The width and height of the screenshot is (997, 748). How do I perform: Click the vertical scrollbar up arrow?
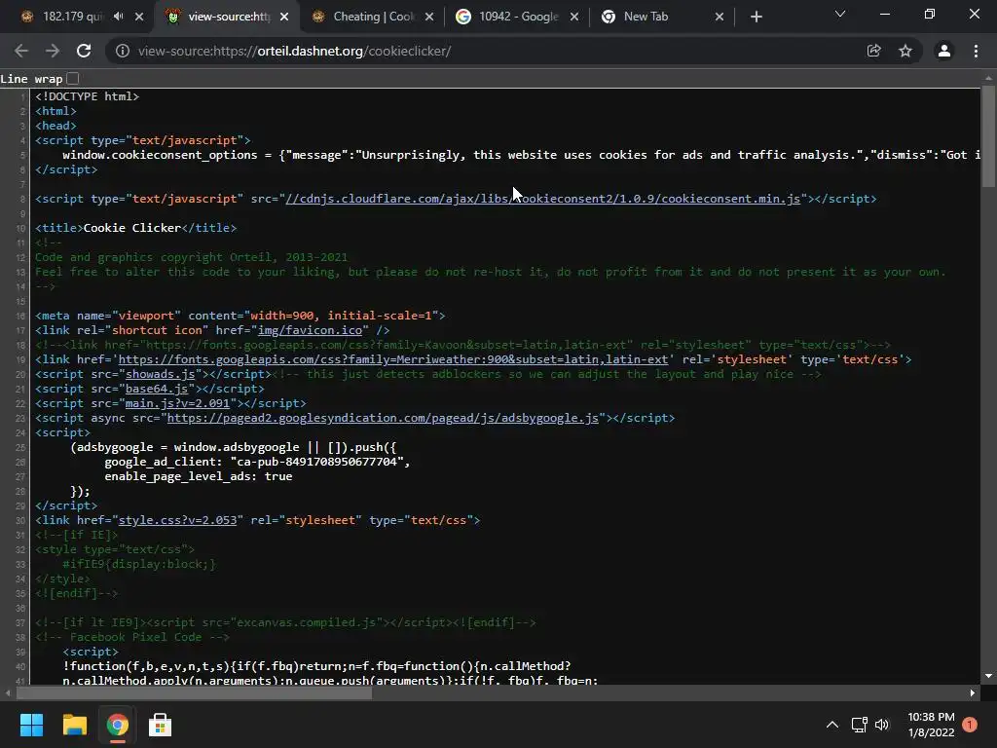(x=988, y=78)
